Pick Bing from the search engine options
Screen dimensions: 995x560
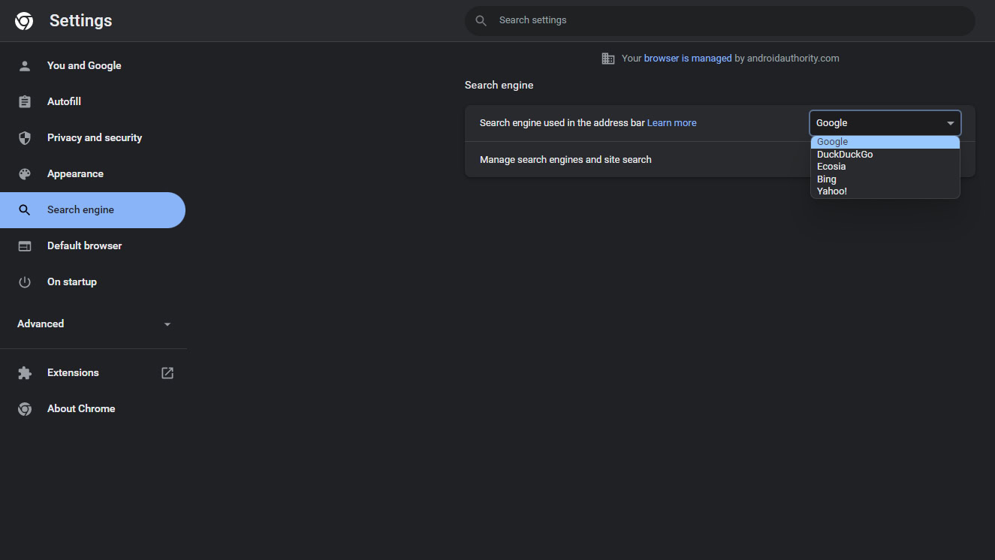click(827, 179)
